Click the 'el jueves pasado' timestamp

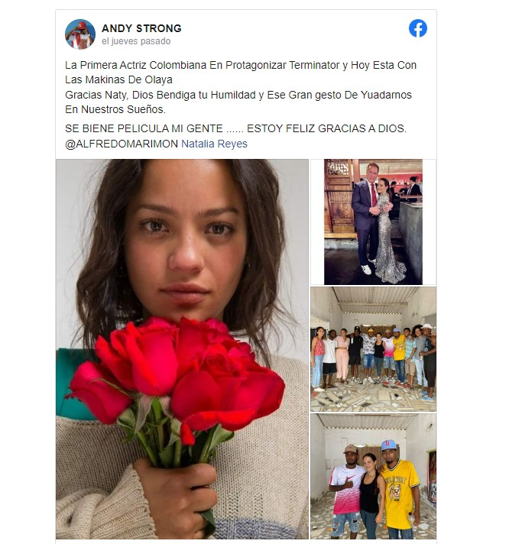pyautogui.click(x=136, y=41)
